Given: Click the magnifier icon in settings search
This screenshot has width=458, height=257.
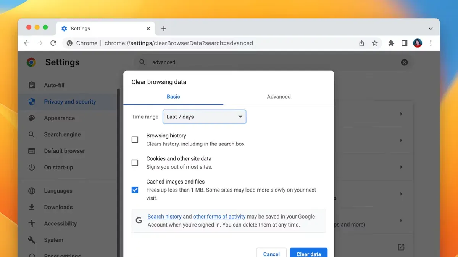Looking at the screenshot, I should (142, 62).
